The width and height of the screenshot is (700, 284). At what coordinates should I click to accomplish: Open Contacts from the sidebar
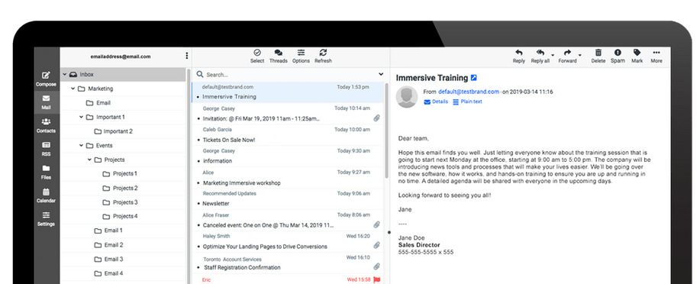(46, 121)
